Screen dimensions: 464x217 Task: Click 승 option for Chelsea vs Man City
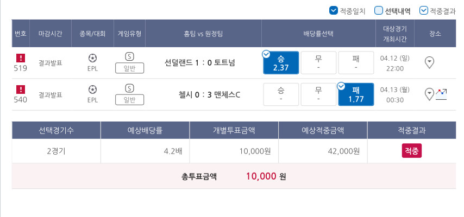pos(281,94)
